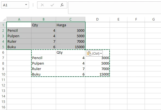Click cell A4 containing Ruler
161x110 pixels.
pyautogui.click(x=19, y=41)
